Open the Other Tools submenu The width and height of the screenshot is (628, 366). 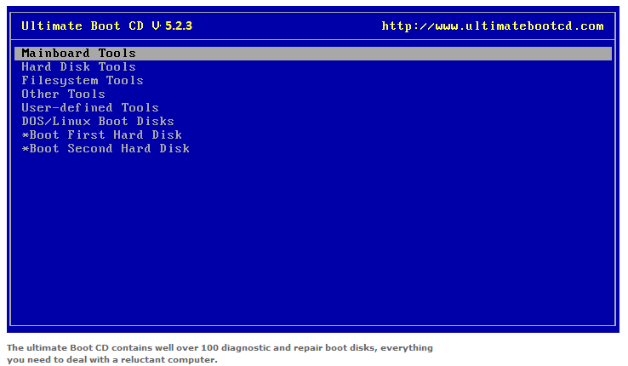63,94
